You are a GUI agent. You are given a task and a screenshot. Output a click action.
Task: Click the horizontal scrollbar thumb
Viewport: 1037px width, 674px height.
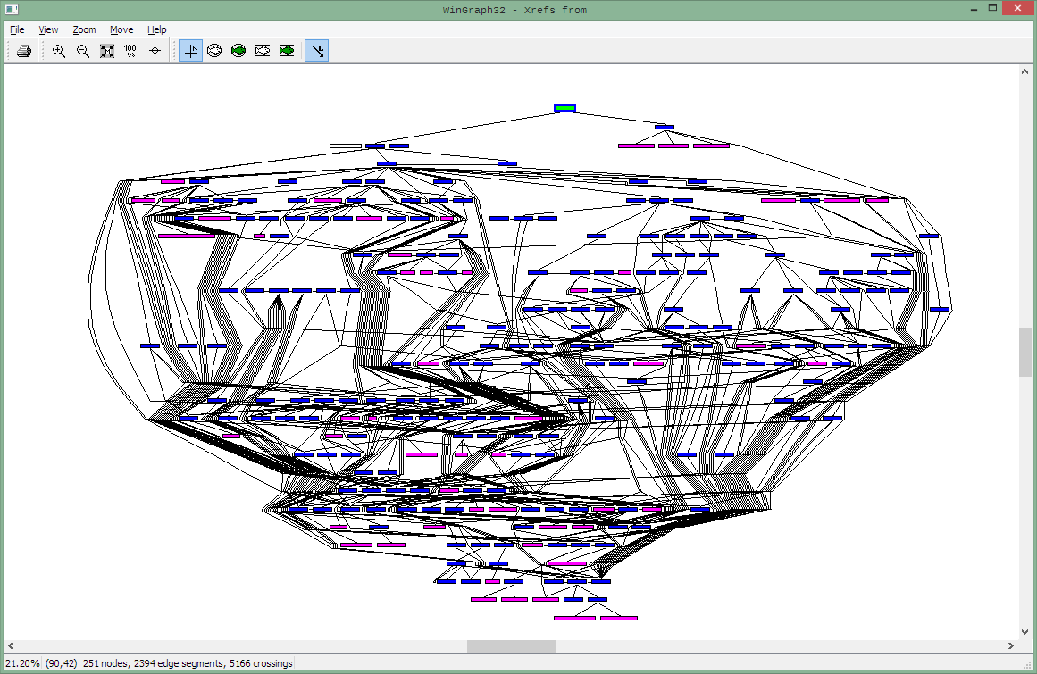pos(511,646)
